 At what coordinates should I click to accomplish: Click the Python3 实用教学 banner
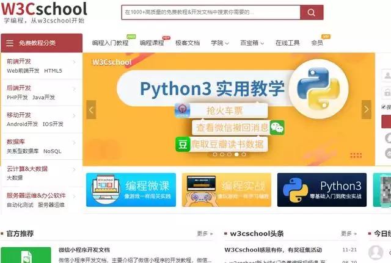(x=228, y=109)
